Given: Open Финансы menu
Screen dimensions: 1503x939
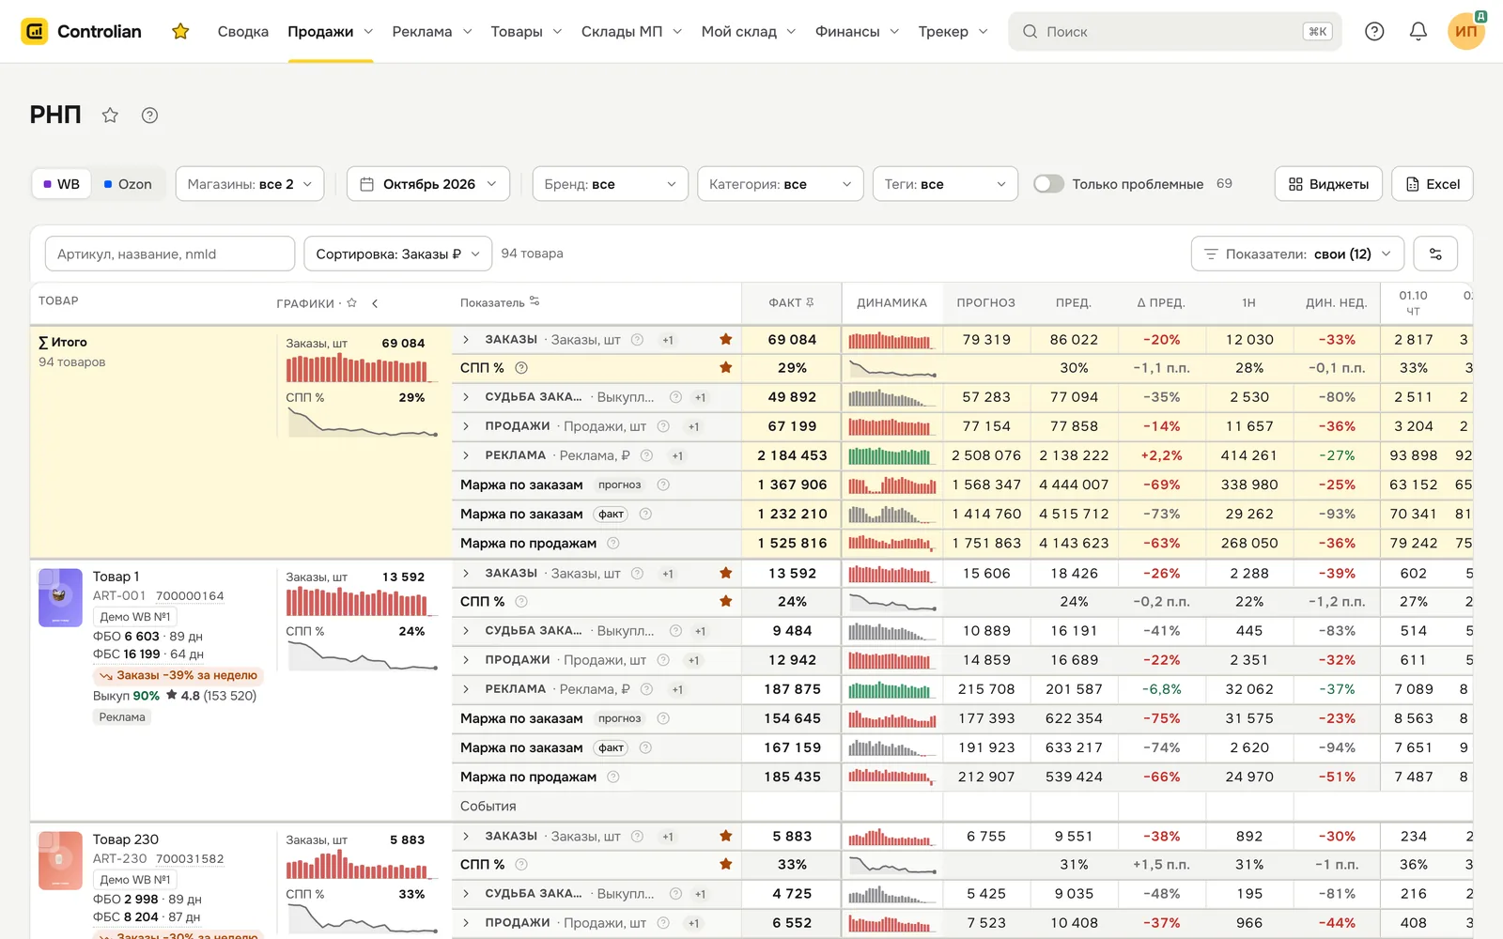Looking at the screenshot, I should (x=857, y=31).
